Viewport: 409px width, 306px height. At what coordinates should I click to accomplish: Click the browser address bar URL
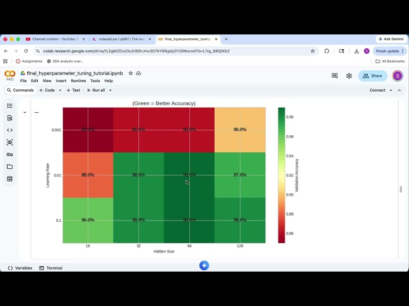click(136, 51)
